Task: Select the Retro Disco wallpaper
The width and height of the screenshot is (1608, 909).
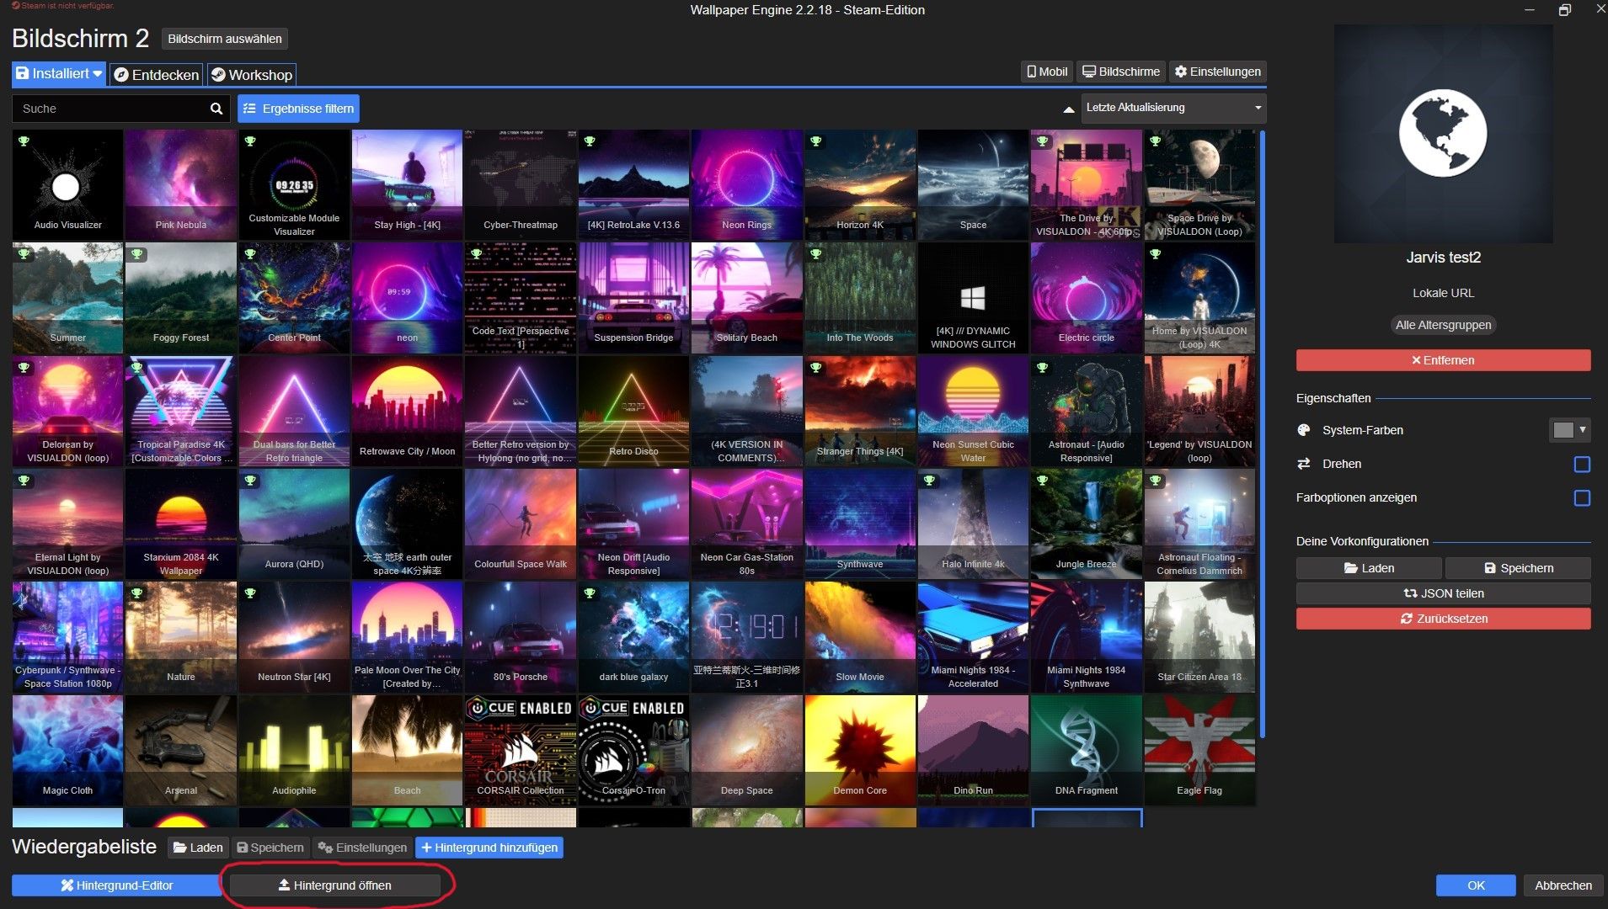Action: pos(633,412)
